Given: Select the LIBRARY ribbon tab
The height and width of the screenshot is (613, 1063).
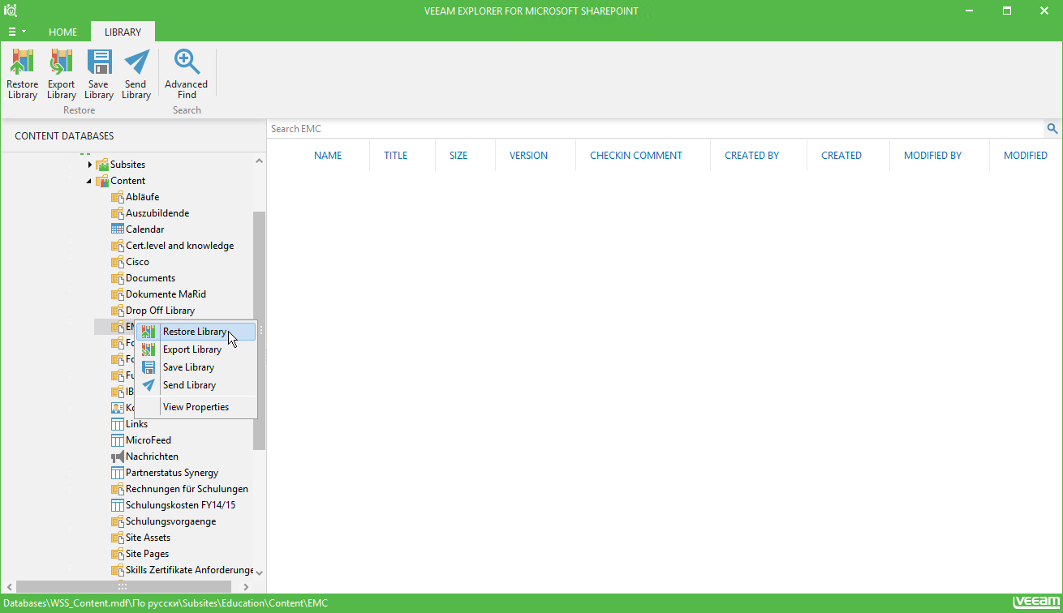Looking at the screenshot, I should click(123, 32).
